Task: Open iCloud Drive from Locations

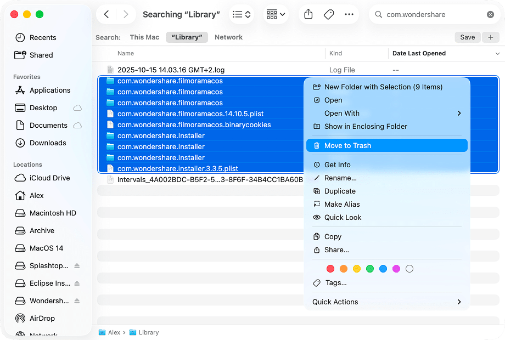Action: [49, 178]
